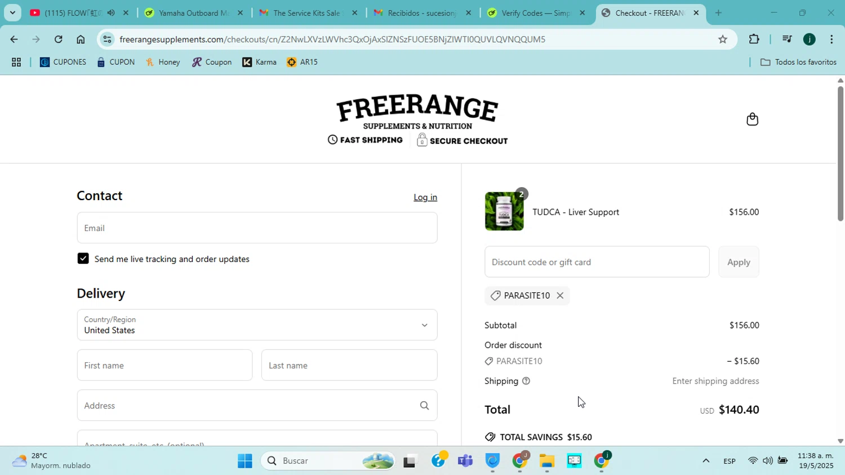Click the Last name field
Viewport: 845px width, 475px height.
349,365
